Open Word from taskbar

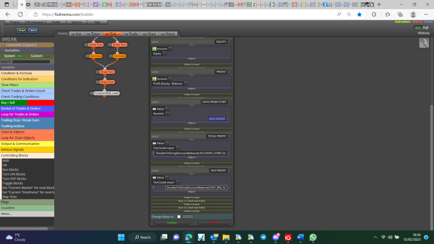pos(300,237)
